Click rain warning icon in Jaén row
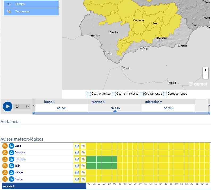211x190 pixels. (77, 166)
